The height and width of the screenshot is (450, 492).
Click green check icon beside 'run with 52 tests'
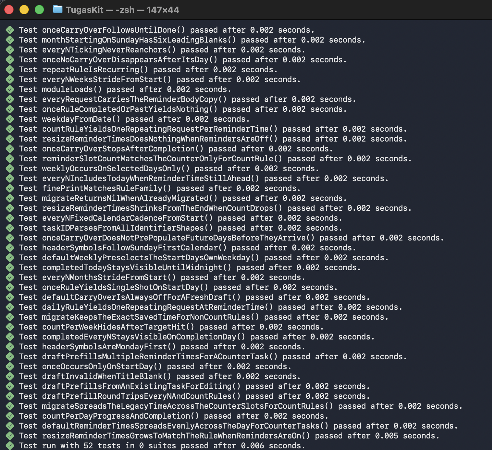(x=10, y=446)
